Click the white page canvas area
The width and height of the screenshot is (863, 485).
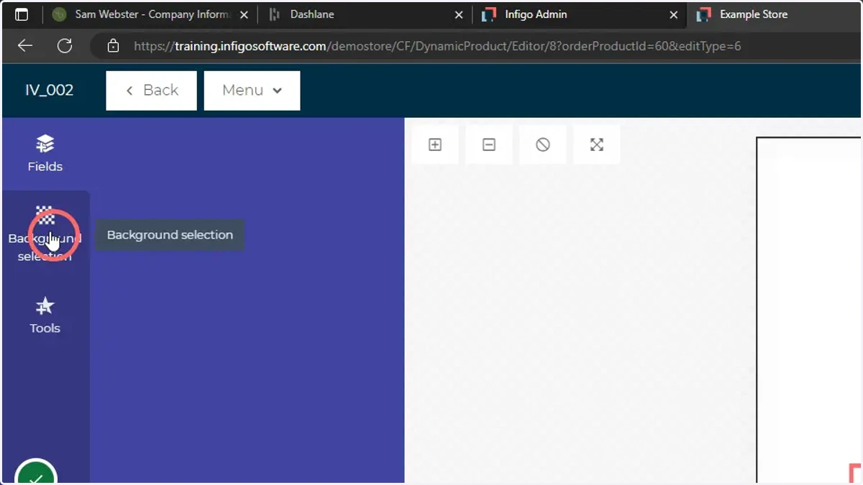pyautogui.click(x=808, y=310)
